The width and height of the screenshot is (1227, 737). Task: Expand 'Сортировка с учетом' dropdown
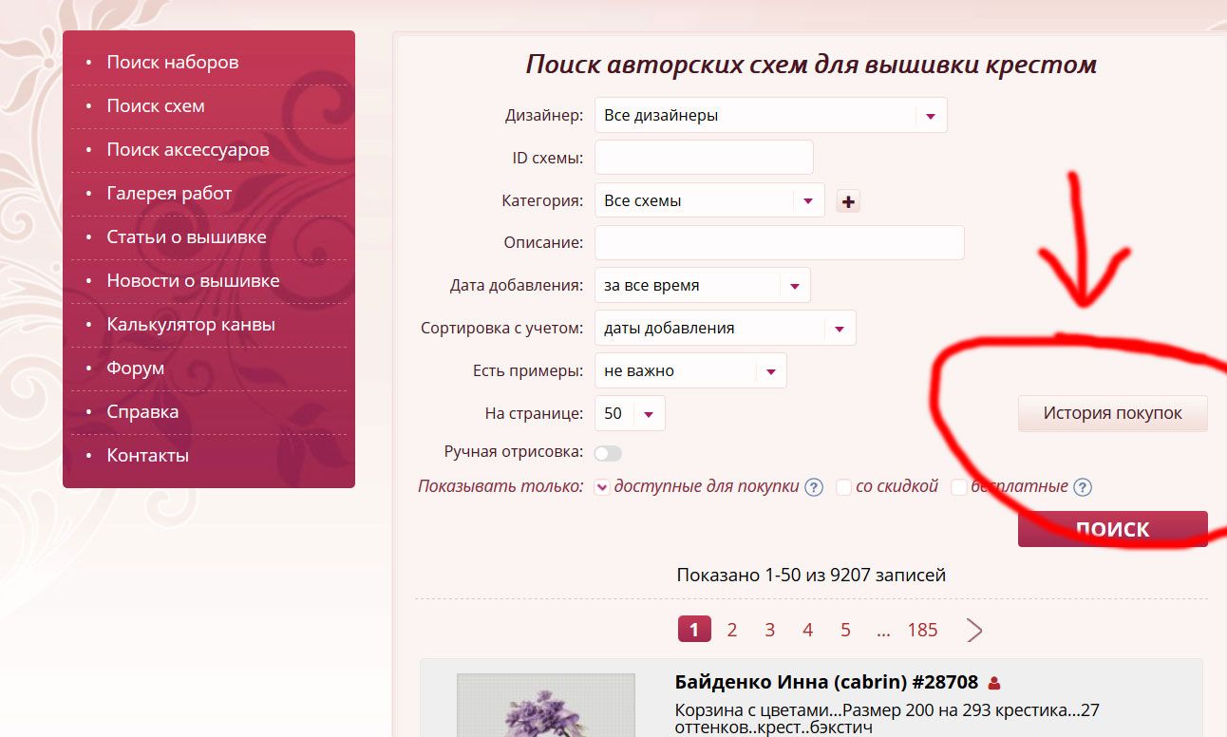tap(725, 329)
